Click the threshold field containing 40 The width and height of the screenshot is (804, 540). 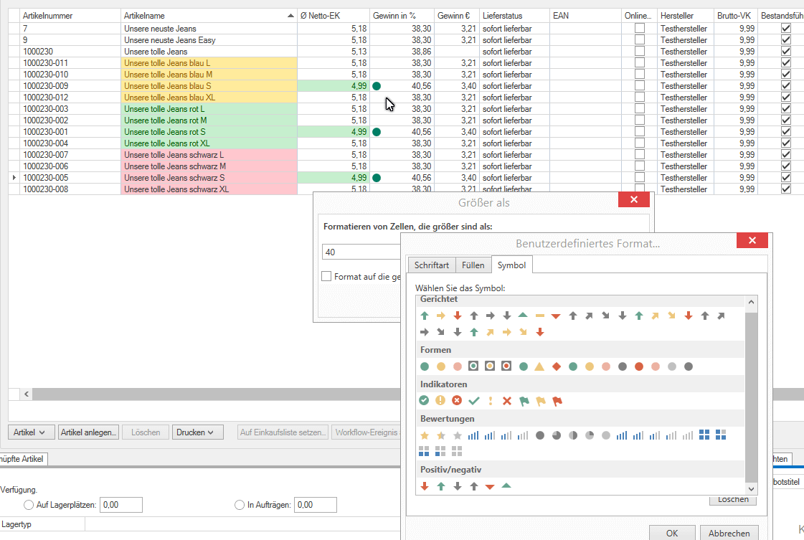click(361, 252)
